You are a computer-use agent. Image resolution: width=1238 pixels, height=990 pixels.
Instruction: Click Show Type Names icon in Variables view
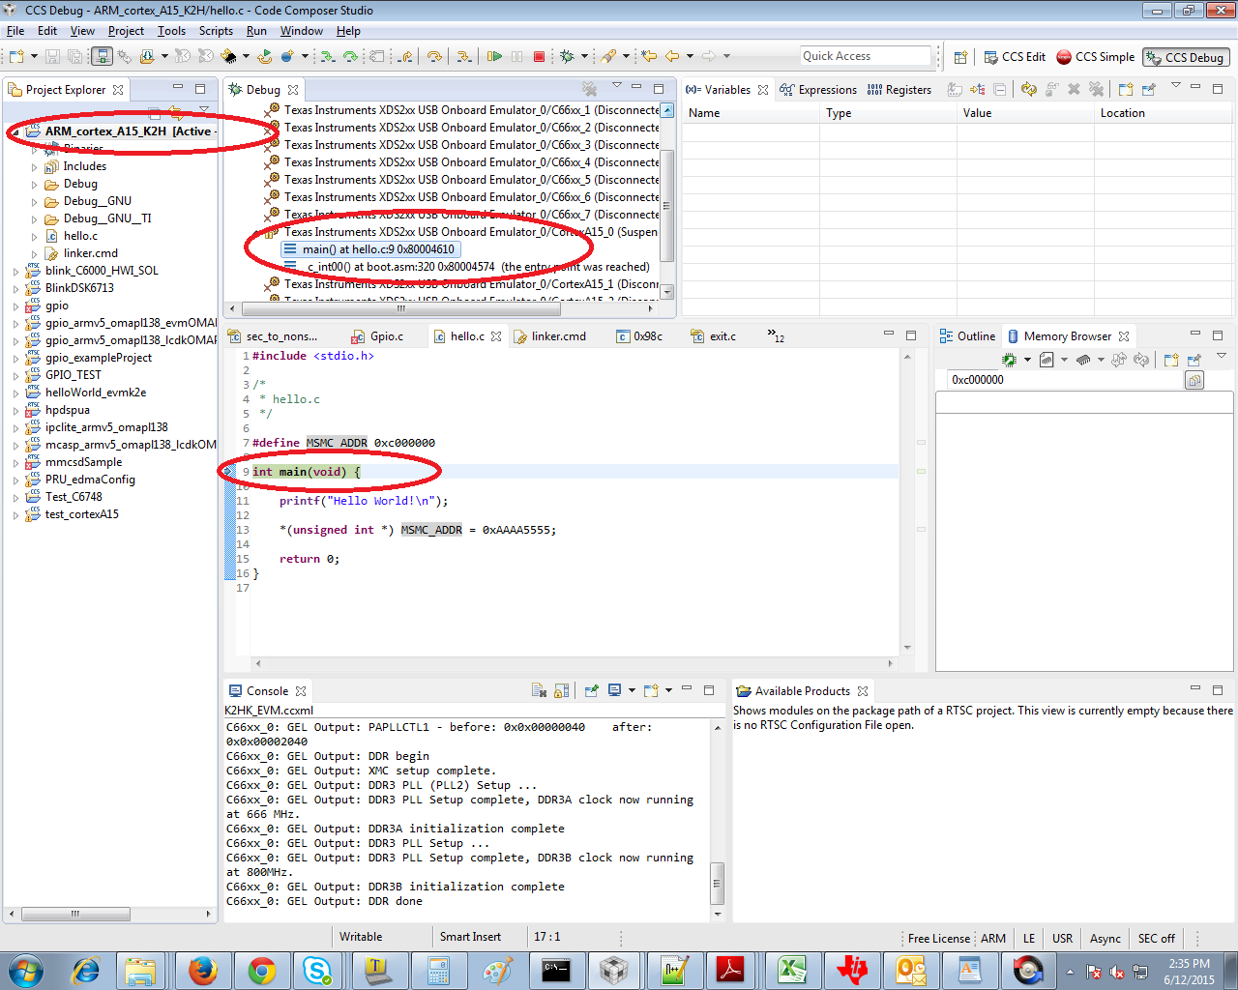[955, 89]
